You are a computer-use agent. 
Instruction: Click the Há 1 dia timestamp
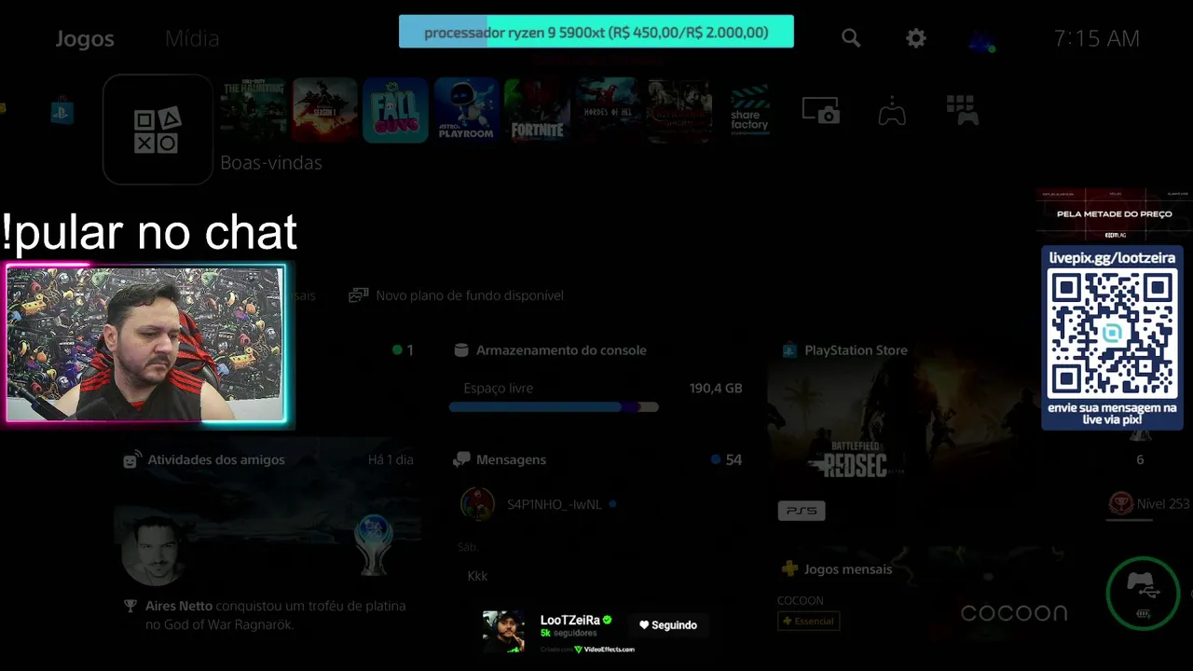[391, 459]
